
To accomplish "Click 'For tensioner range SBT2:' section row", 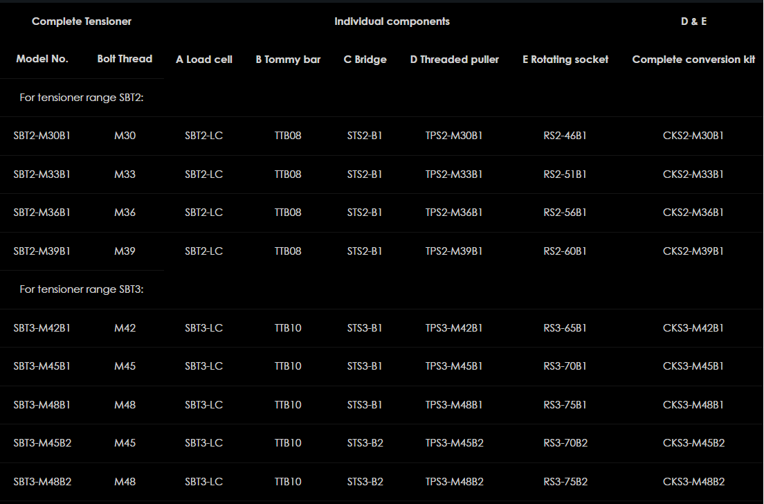I will (x=82, y=98).
